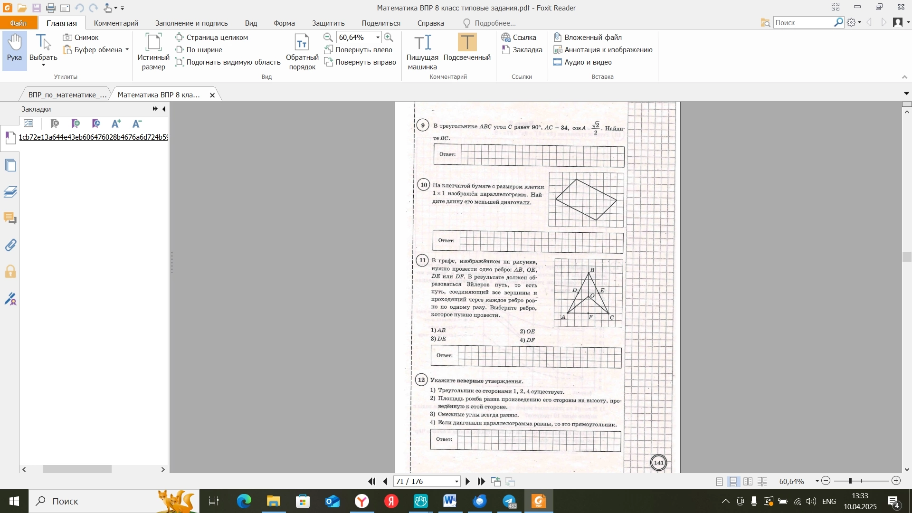The image size is (912, 513).
Task: Open the zoom percentage dropdown
Action: coord(378,37)
